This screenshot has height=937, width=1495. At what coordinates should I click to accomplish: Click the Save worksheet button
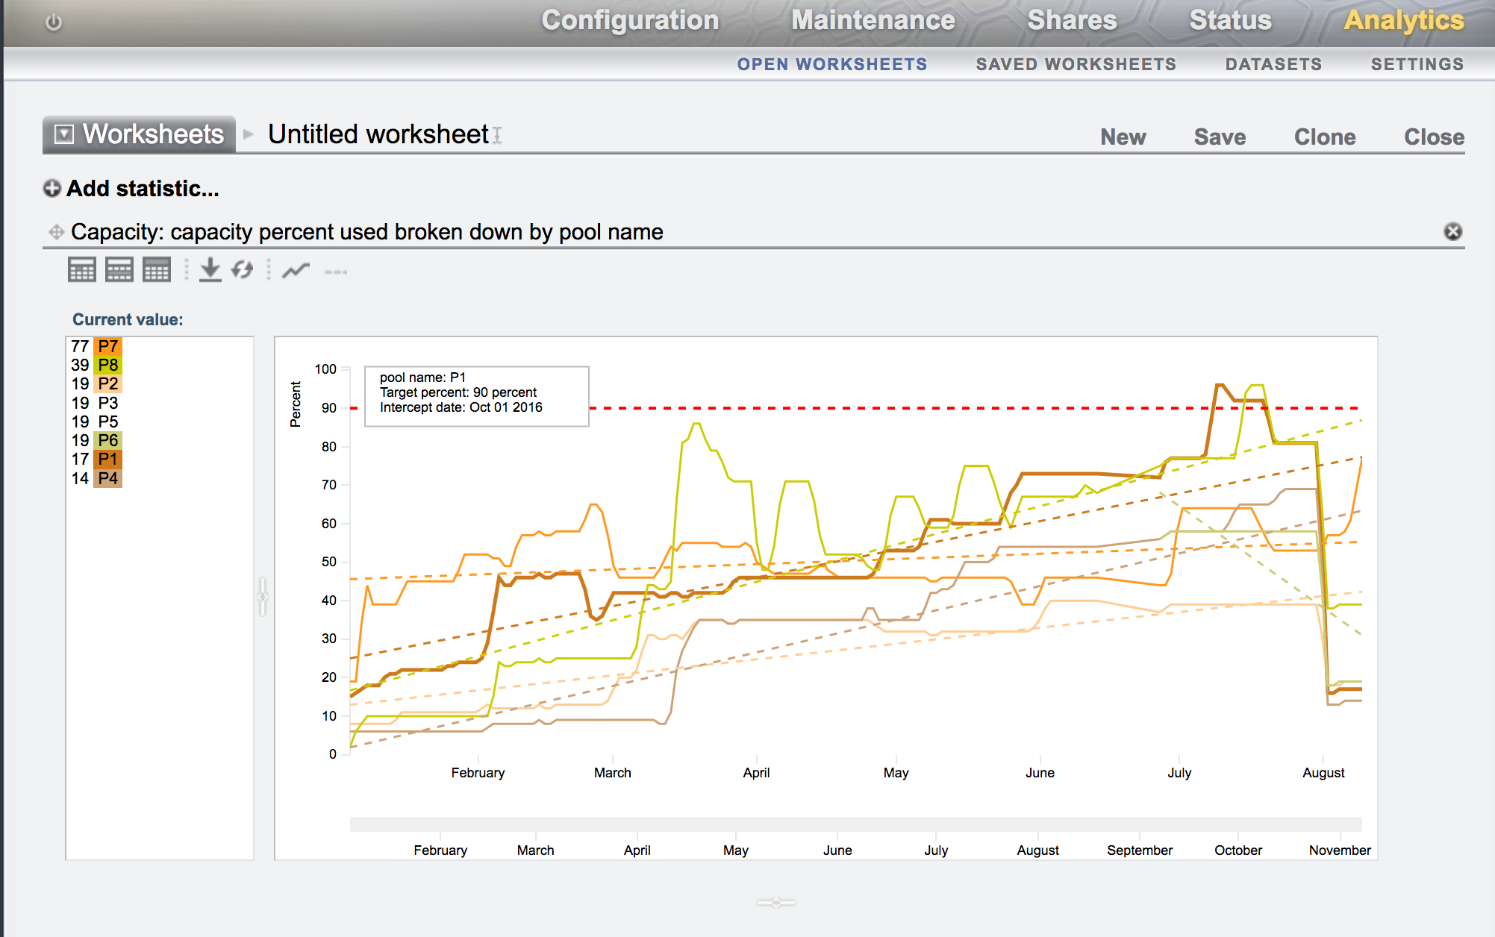(x=1220, y=137)
